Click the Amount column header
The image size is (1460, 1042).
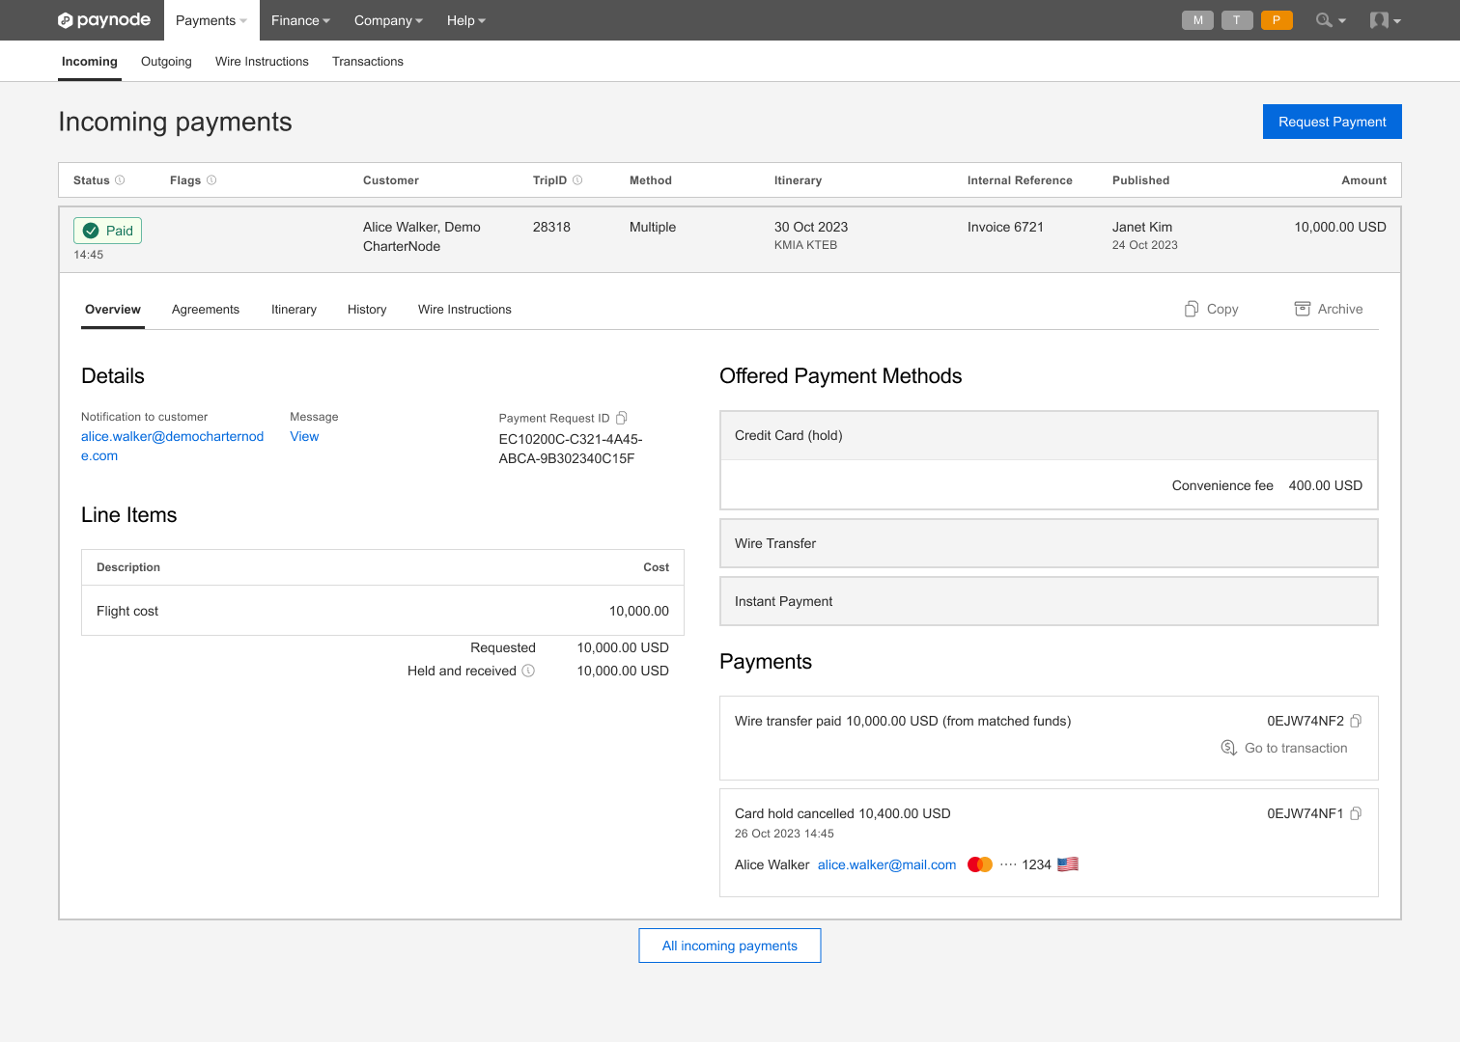coord(1363,180)
